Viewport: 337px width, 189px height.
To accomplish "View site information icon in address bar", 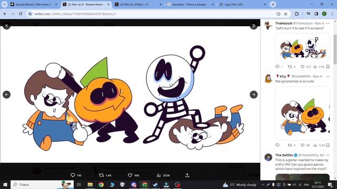I will pyautogui.click(x=30, y=14).
